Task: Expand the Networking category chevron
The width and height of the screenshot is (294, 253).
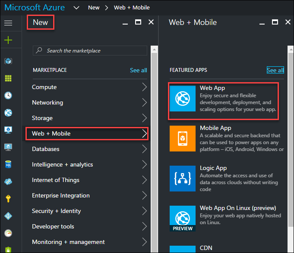Action: 144,102
